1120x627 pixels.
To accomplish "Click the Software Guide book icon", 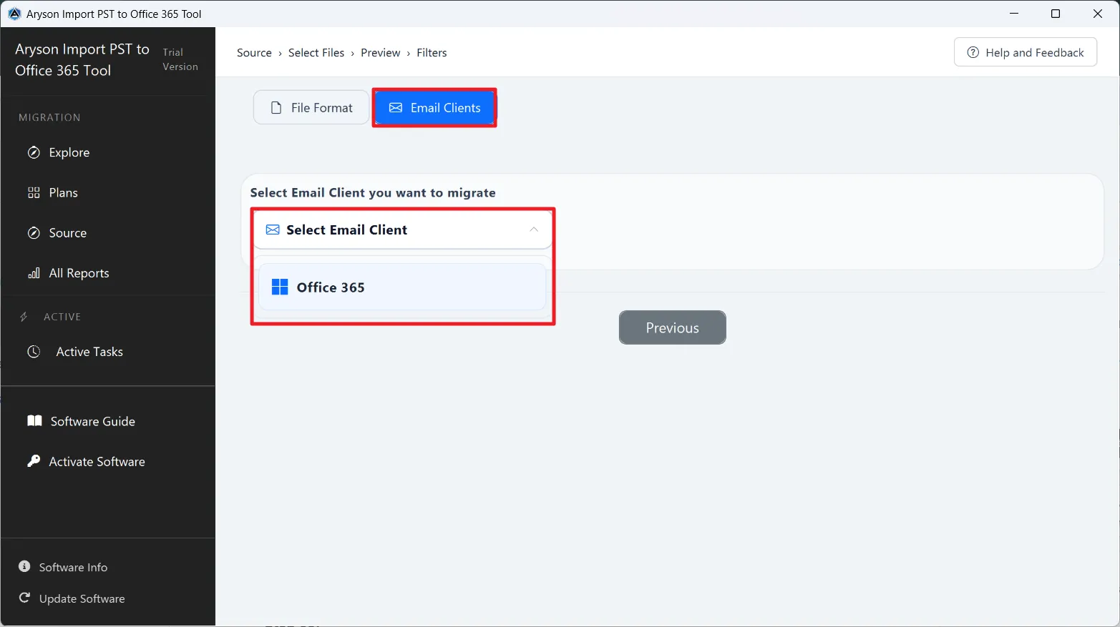I will coord(34,421).
